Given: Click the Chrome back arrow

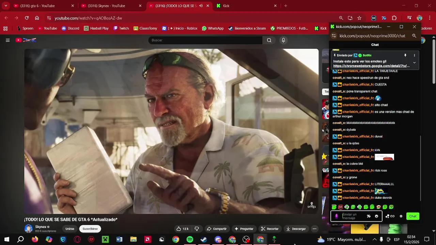Looking at the screenshot, I should (x=6, y=18).
